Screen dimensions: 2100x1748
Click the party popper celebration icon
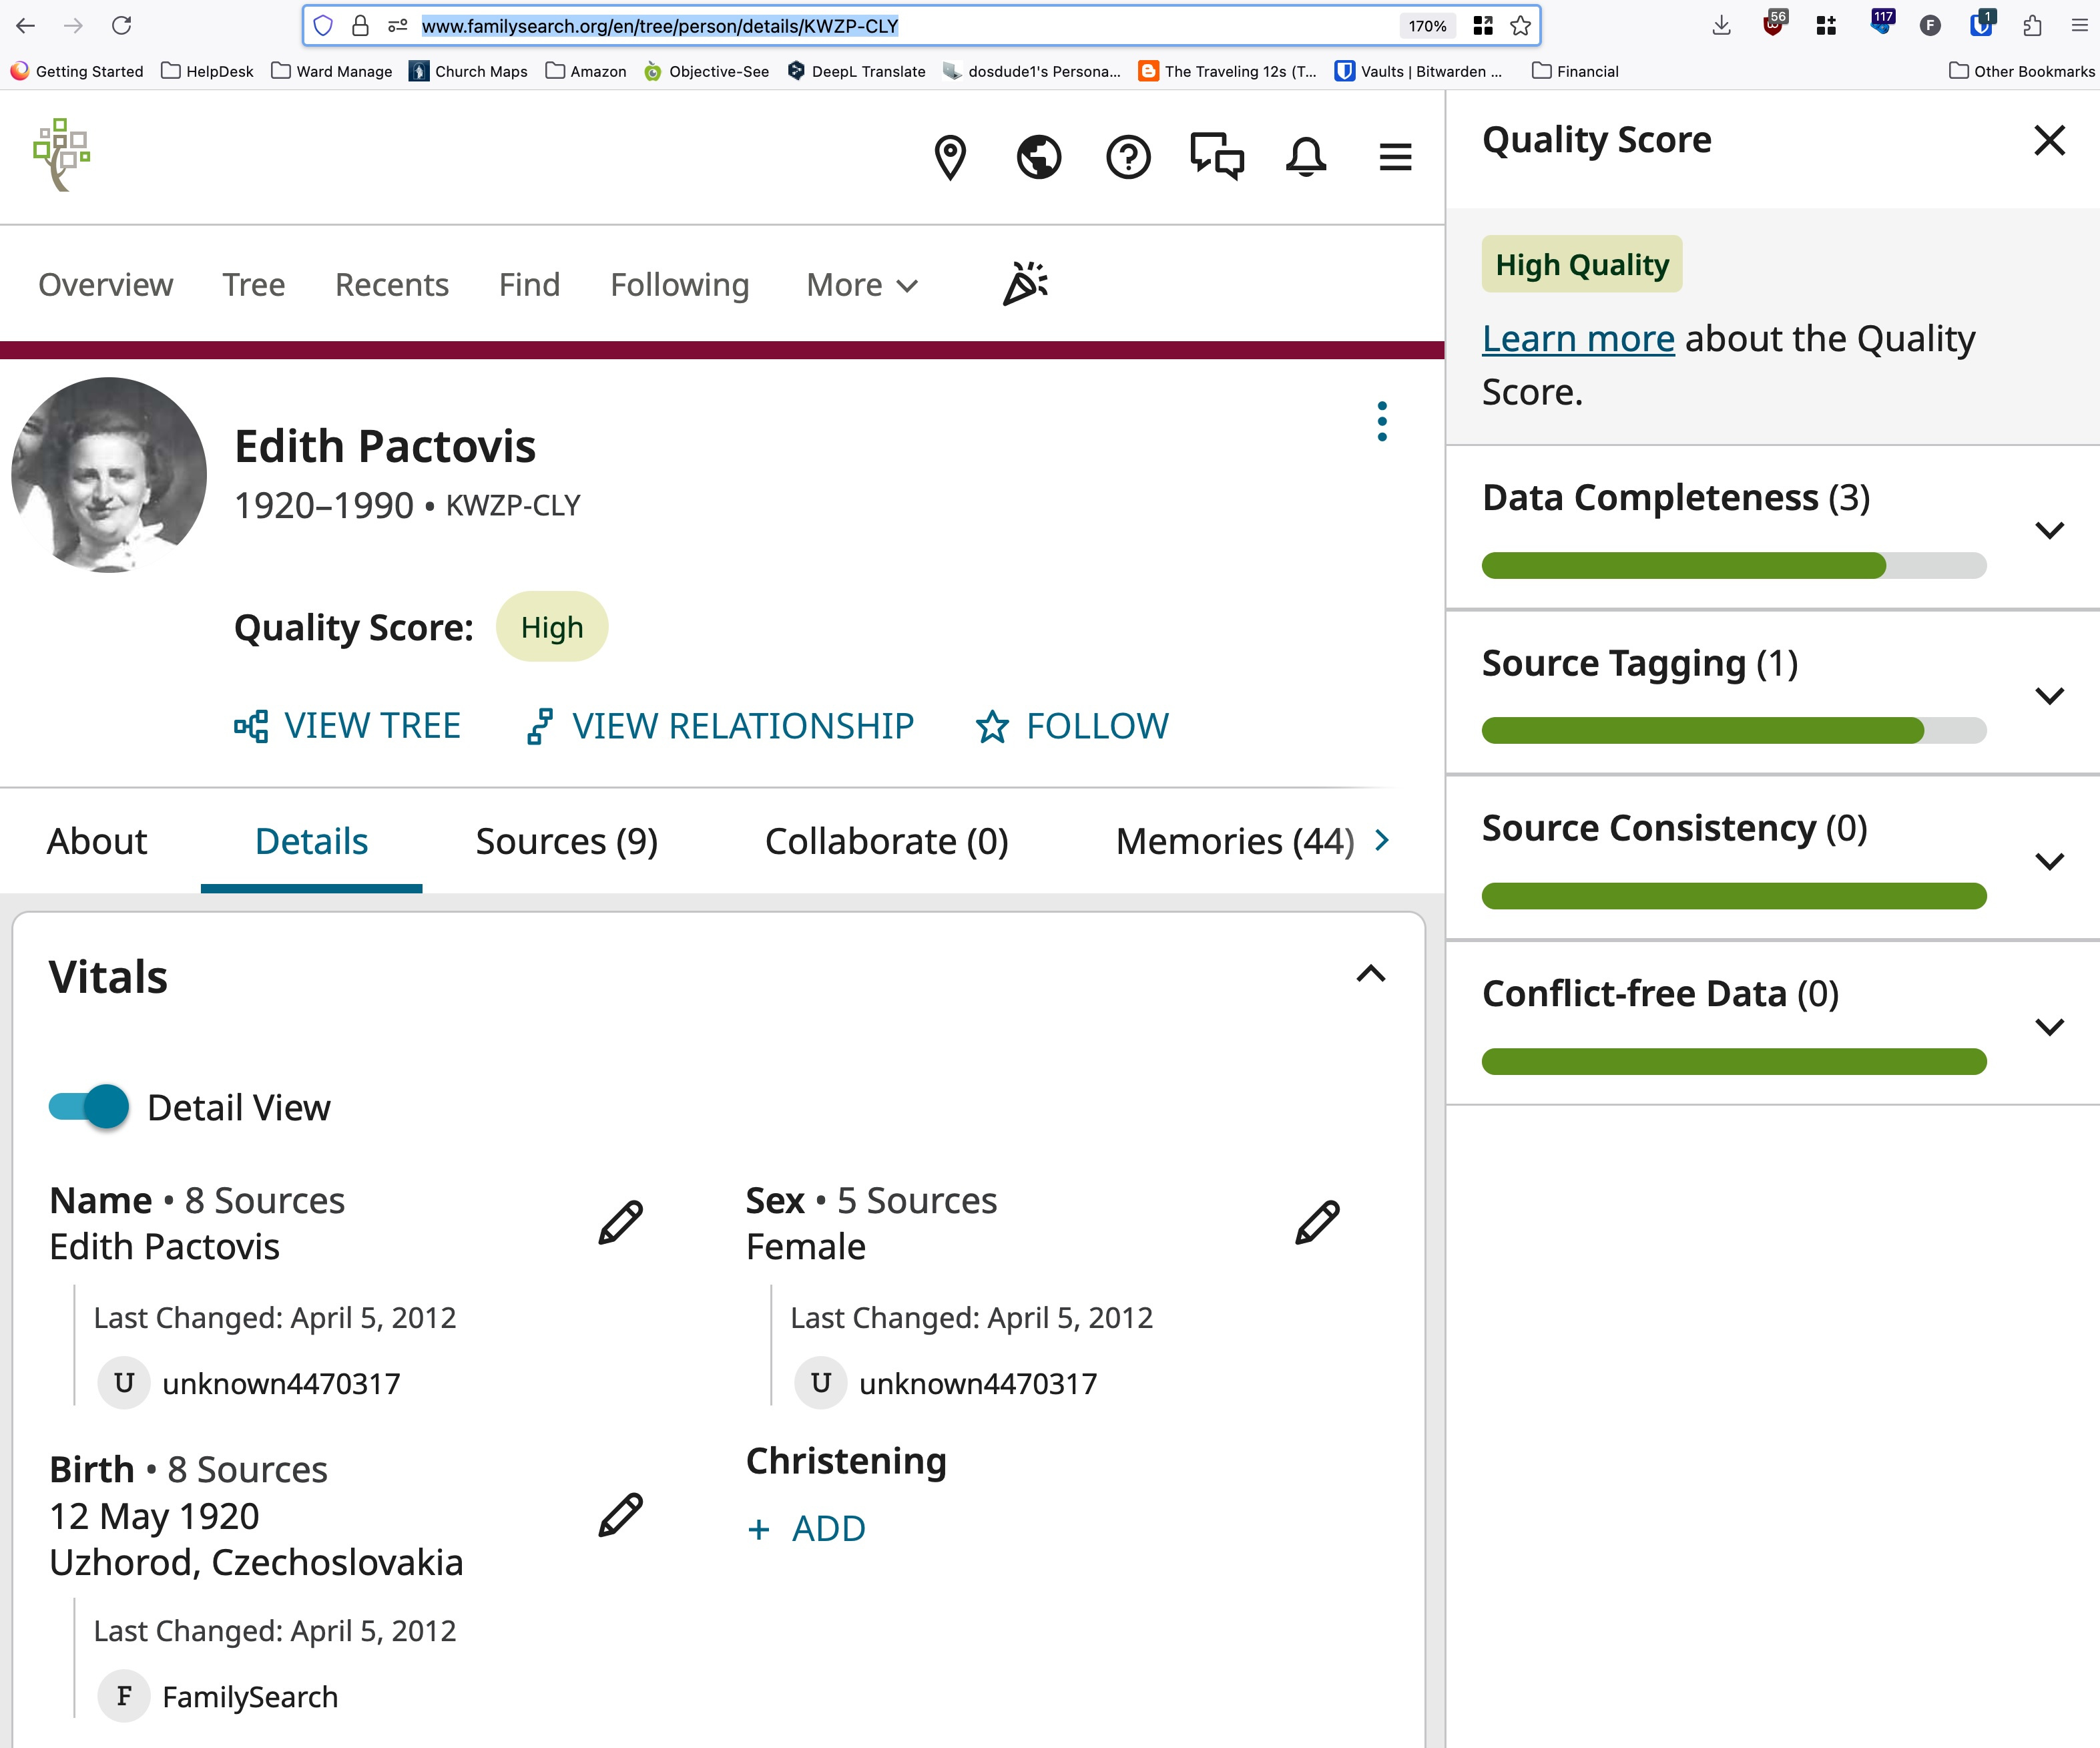click(1025, 284)
